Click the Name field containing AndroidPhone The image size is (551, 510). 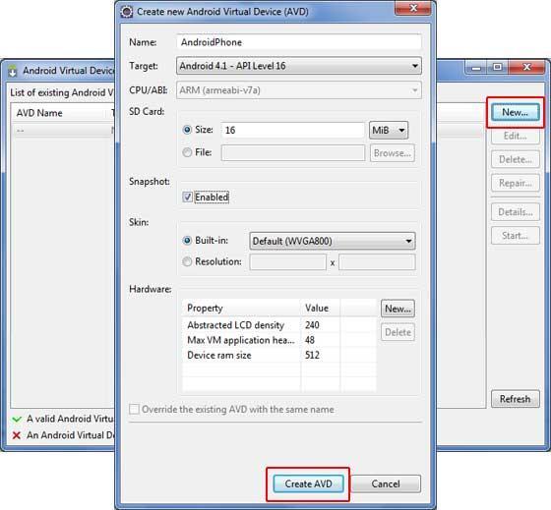point(299,42)
